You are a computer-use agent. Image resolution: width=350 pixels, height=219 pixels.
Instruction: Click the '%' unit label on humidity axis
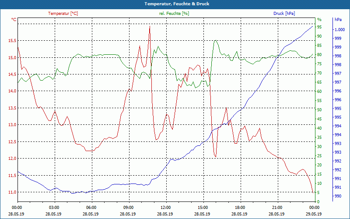coord(319,20)
